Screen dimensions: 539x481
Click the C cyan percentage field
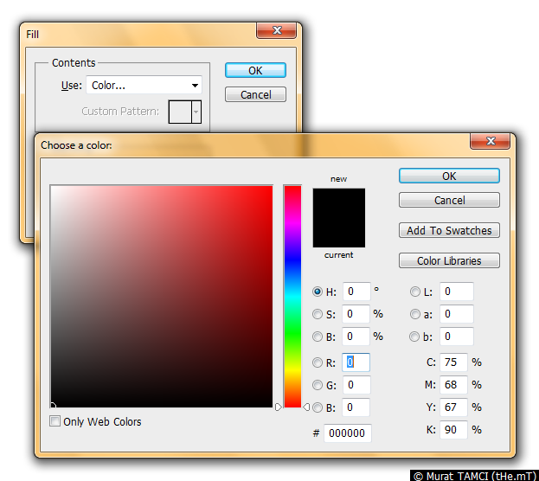[452, 363]
